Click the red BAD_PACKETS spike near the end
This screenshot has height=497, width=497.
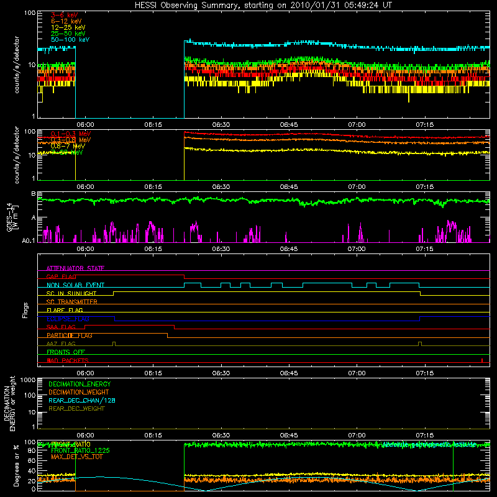click(482, 360)
